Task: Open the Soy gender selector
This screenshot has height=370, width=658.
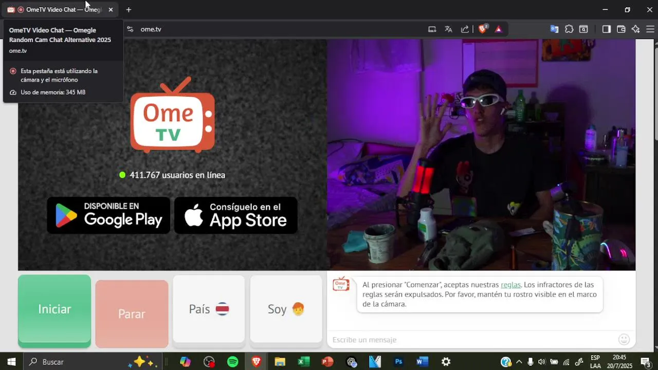Action: pyautogui.click(x=286, y=309)
